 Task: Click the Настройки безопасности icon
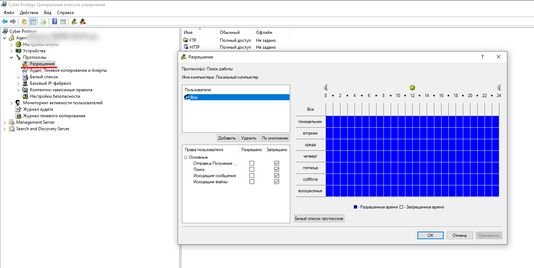coord(25,96)
